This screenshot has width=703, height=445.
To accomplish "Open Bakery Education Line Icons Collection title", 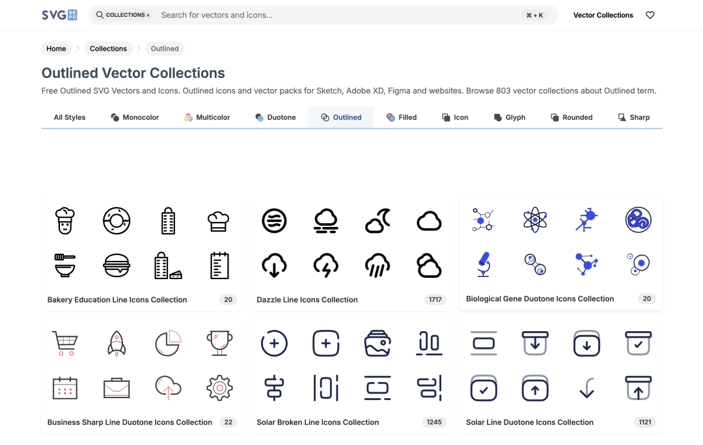I will 117,299.
